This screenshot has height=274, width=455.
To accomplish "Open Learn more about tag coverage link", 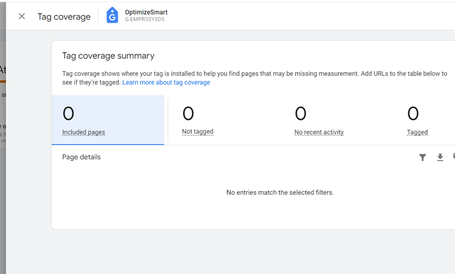I will point(166,82).
